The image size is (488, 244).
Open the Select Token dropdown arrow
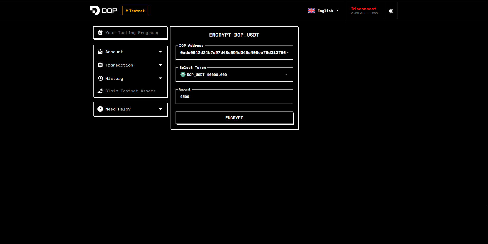point(286,75)
